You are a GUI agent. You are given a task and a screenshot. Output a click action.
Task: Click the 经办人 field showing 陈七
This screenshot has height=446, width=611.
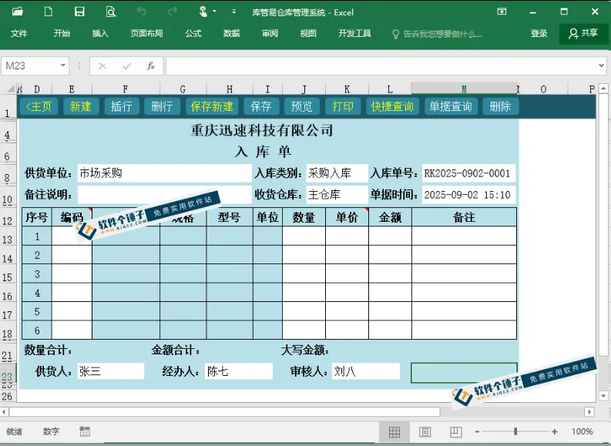pos(239,371)
